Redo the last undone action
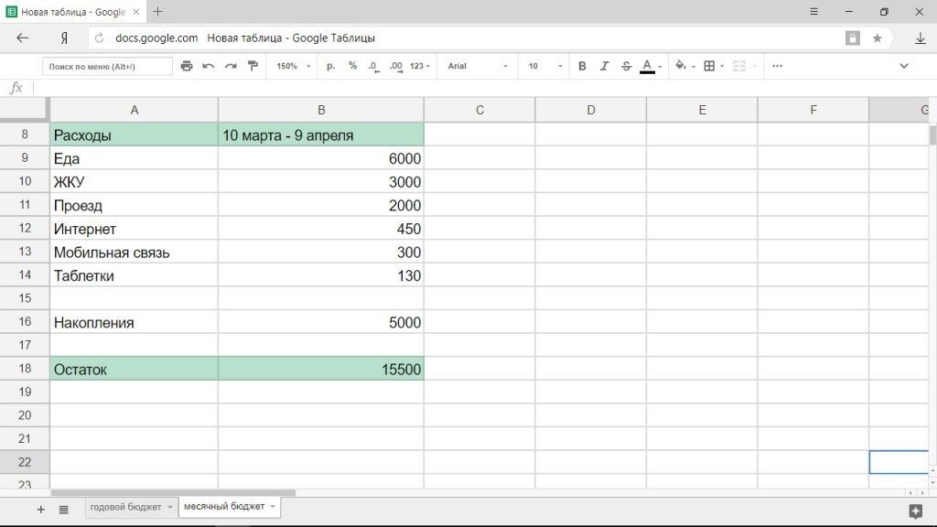The image size is (937, 527). coord(231,66)
